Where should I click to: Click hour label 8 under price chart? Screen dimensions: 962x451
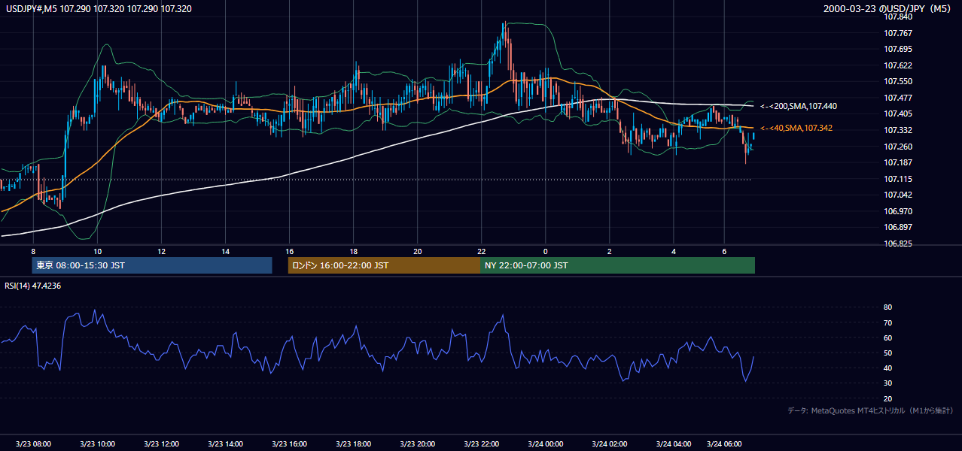pos(33,251)
